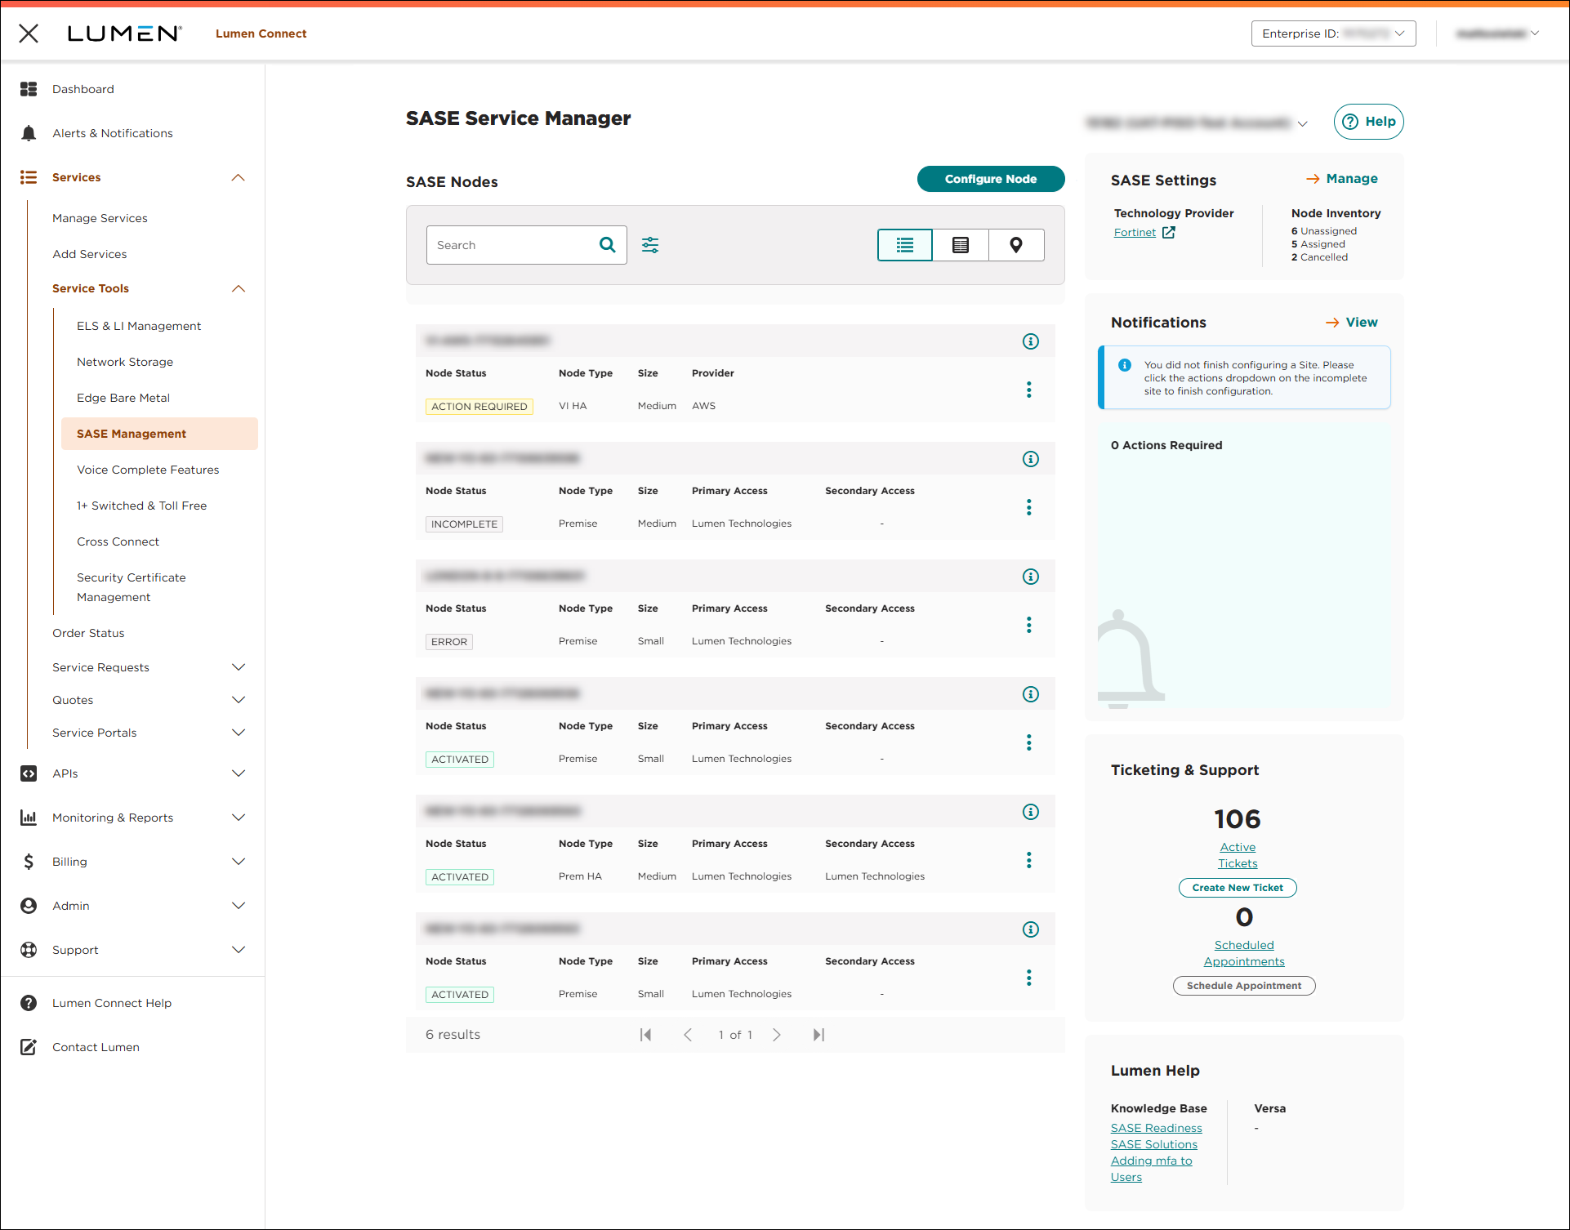This screenshot has width=1570, height=1230.
Task: Open Active Tickets link
Action: tap(1238, 855)
